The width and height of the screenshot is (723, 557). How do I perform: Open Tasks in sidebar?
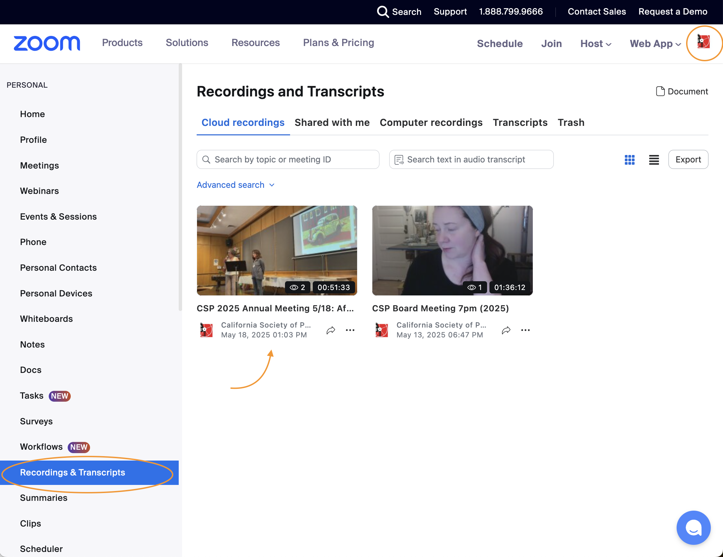[x=32, y=396]
